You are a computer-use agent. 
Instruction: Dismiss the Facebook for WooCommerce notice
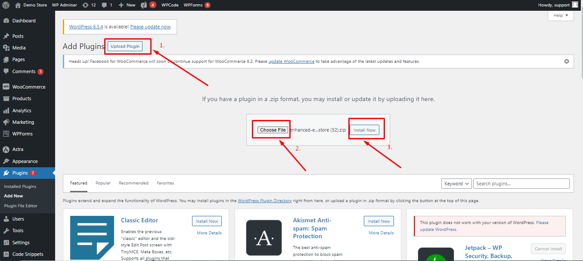(567, 61)
